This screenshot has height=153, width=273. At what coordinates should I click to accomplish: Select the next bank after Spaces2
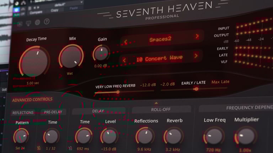click(197, 36)
